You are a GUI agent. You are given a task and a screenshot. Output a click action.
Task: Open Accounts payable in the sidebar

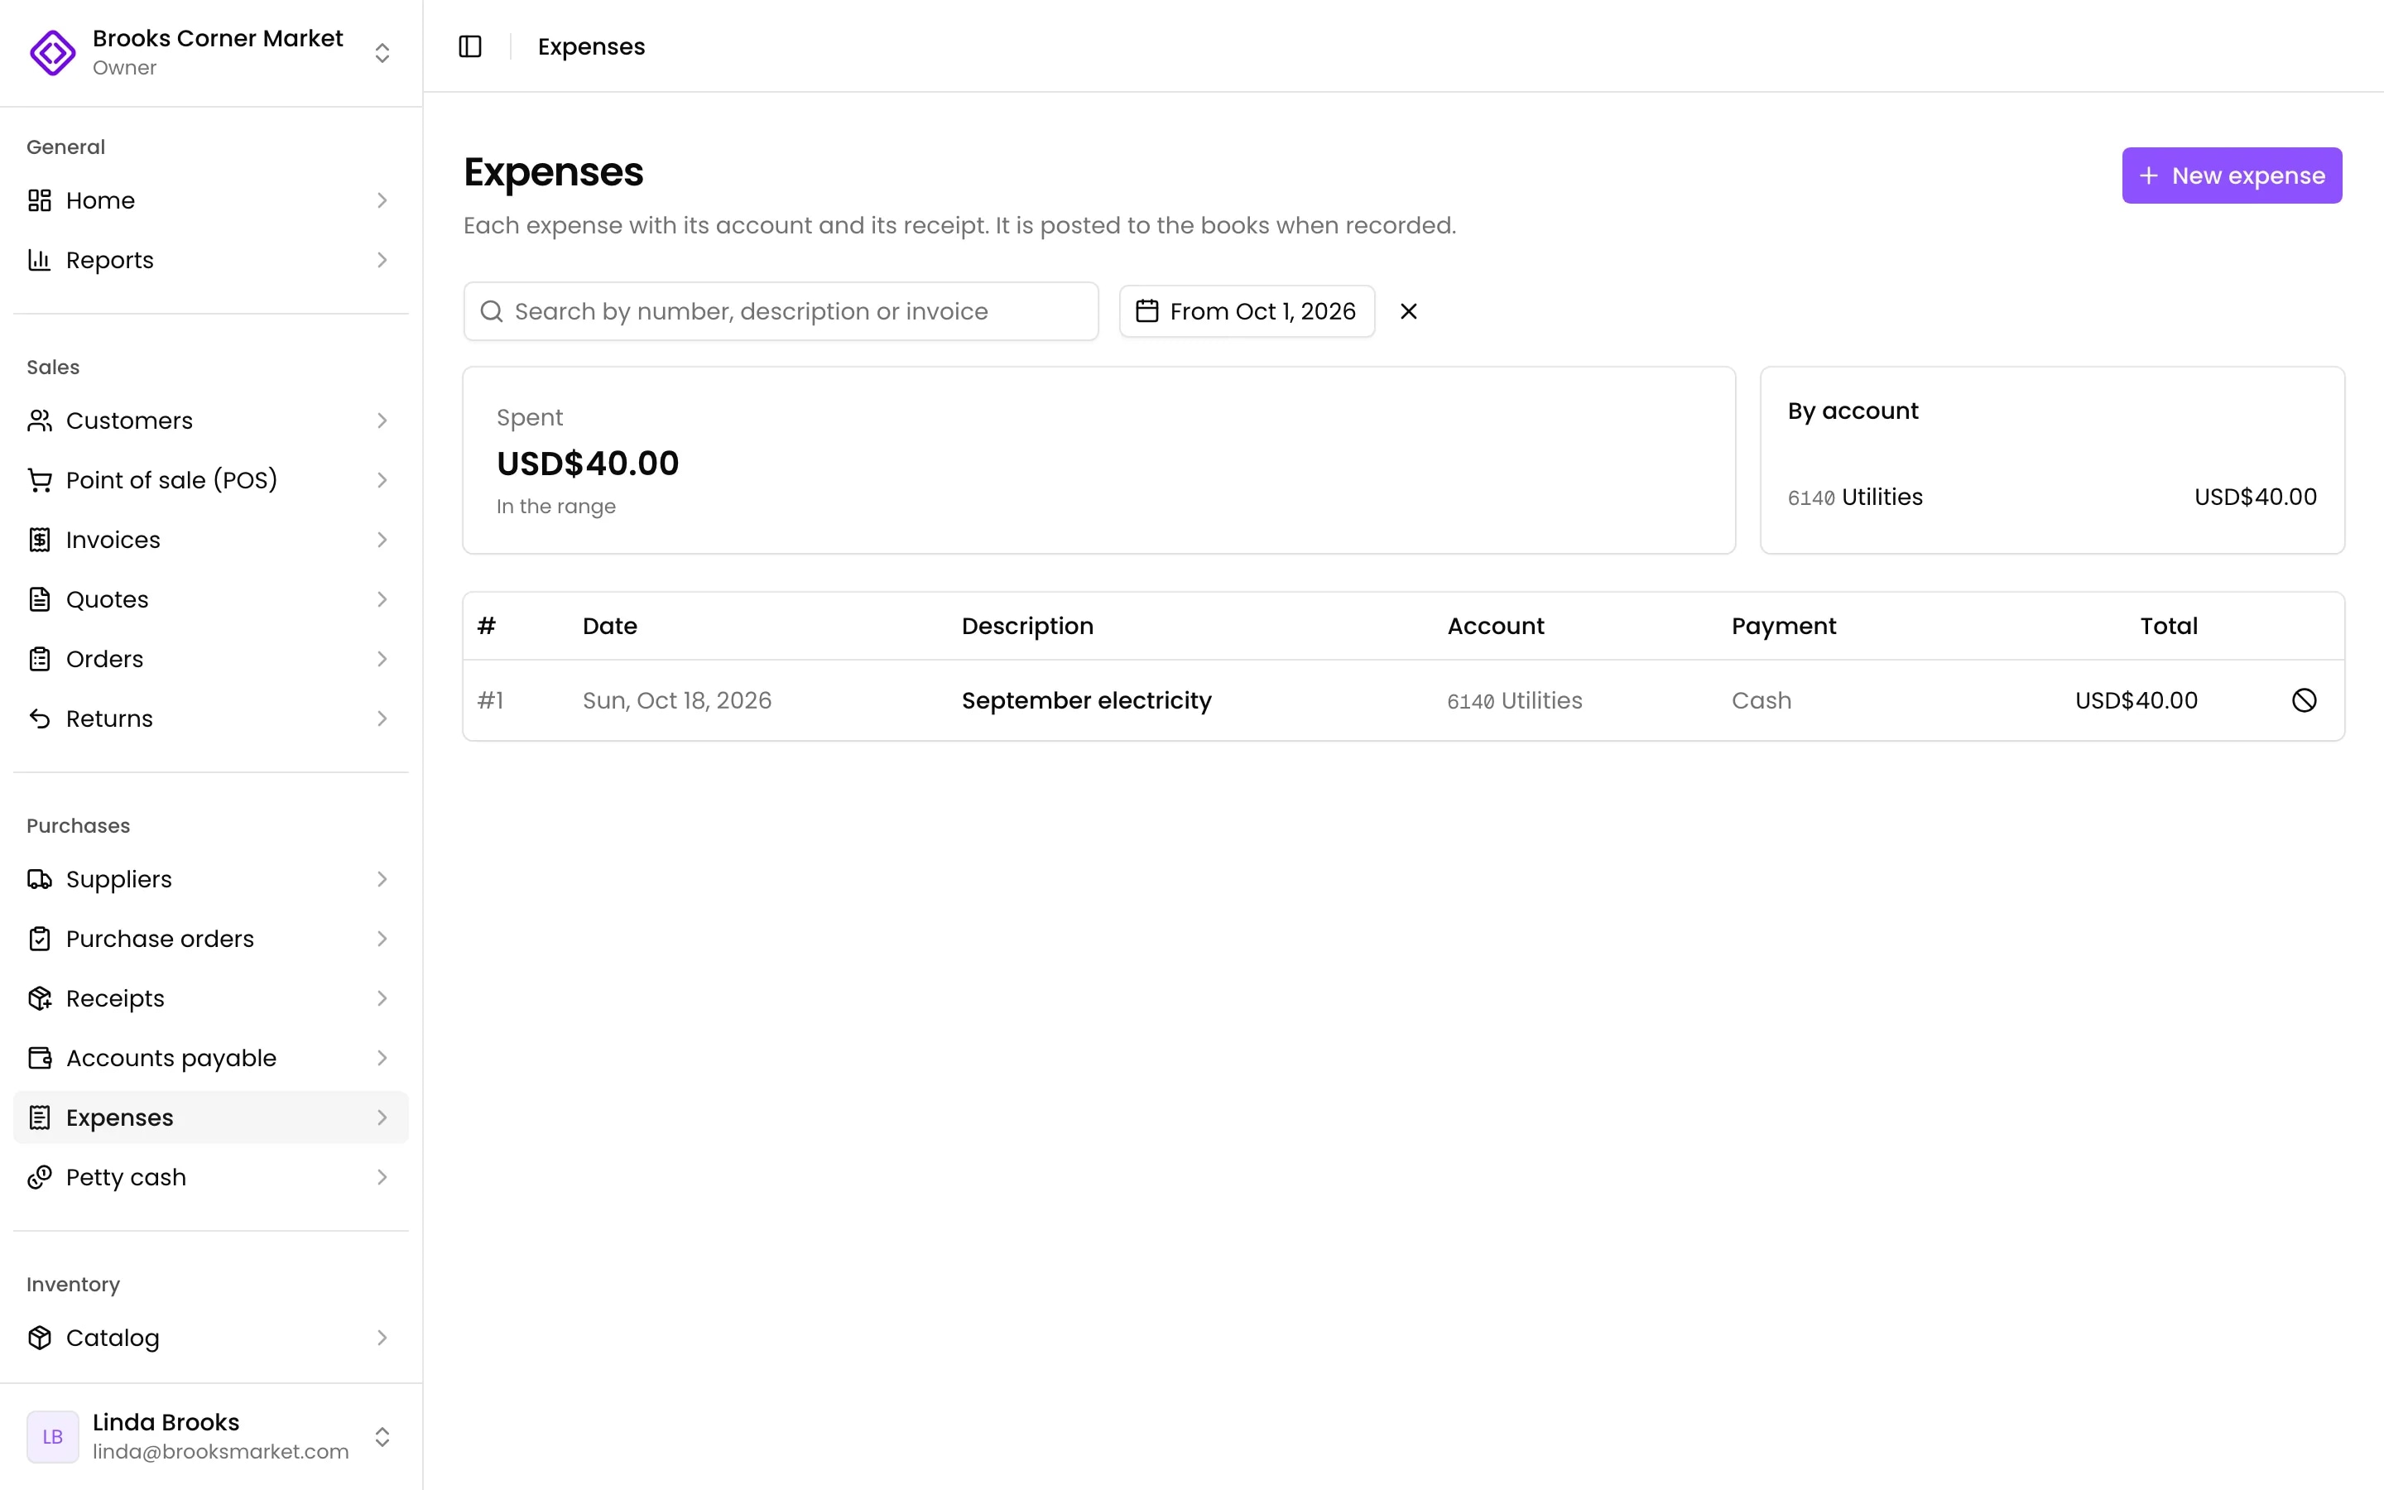211,1059
